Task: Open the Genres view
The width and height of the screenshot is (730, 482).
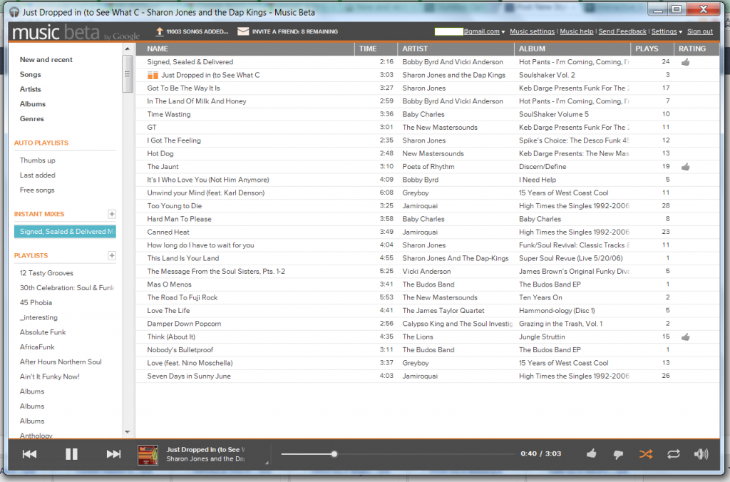Action: coord(31,119)
